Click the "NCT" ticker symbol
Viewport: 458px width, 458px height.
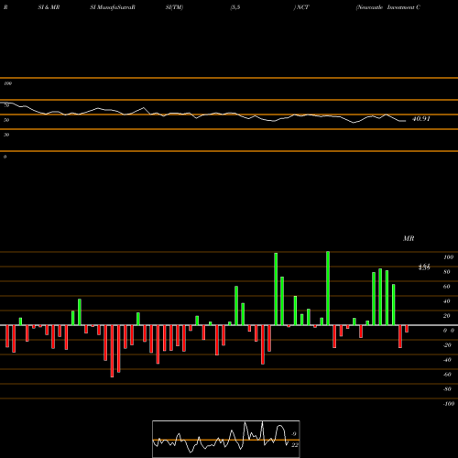click(302, 7)
